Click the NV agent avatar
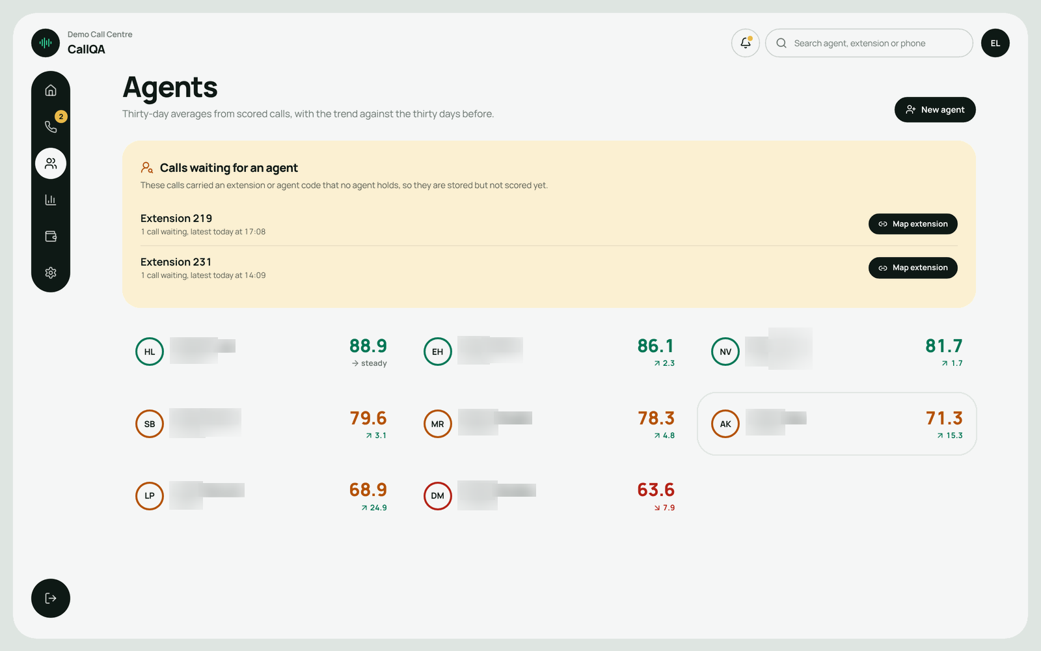 725,352
